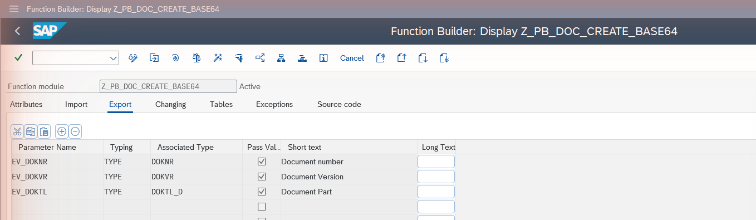Click Long Text button for Document number
The image size is (756, 220).
[436, 162]
